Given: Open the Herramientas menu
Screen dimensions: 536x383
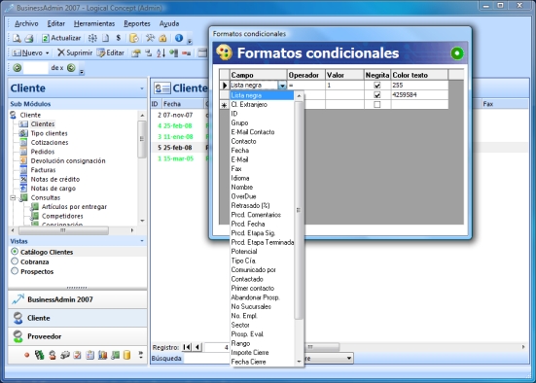Looking at the screenshot, I should (94, 23).
